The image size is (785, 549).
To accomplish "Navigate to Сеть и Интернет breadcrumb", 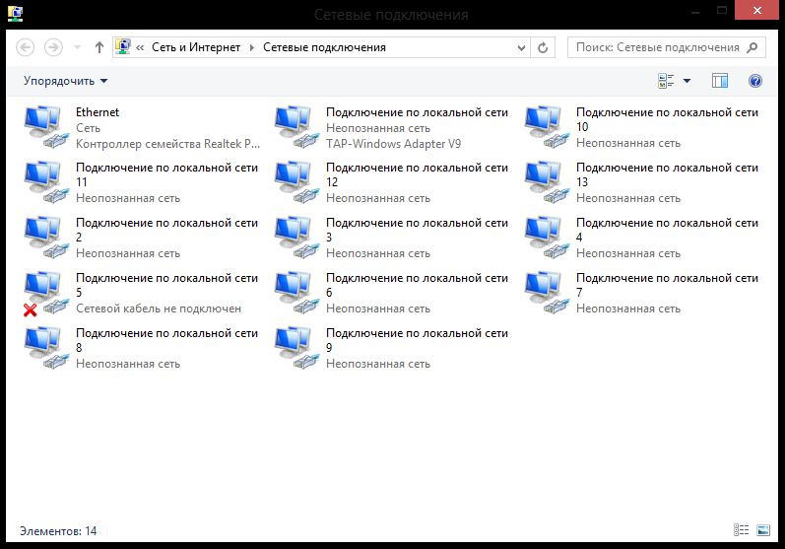I will pyautogui.click(x=196, y=47).
